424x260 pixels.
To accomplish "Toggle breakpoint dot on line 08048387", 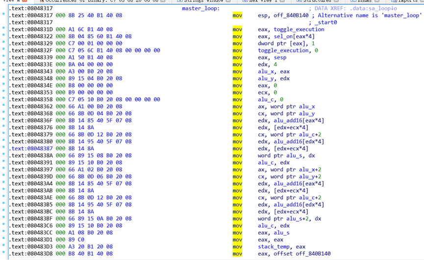I will [3, 147].
